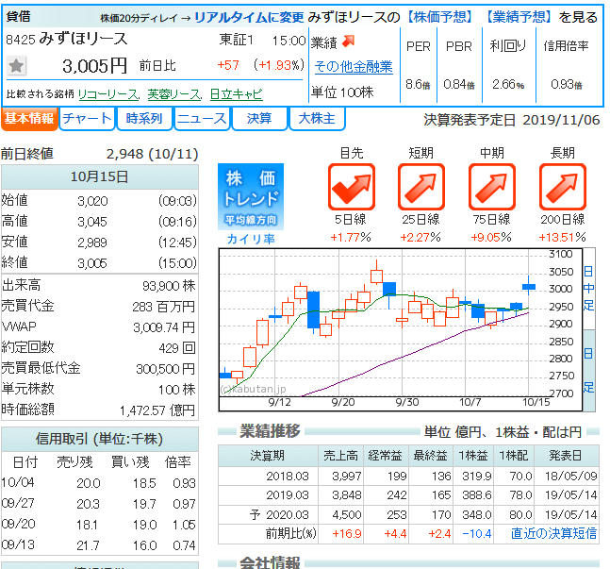This screenshot has width=610, height=569.
Task: Open the 大株主 tab
Action: point(317,119)
